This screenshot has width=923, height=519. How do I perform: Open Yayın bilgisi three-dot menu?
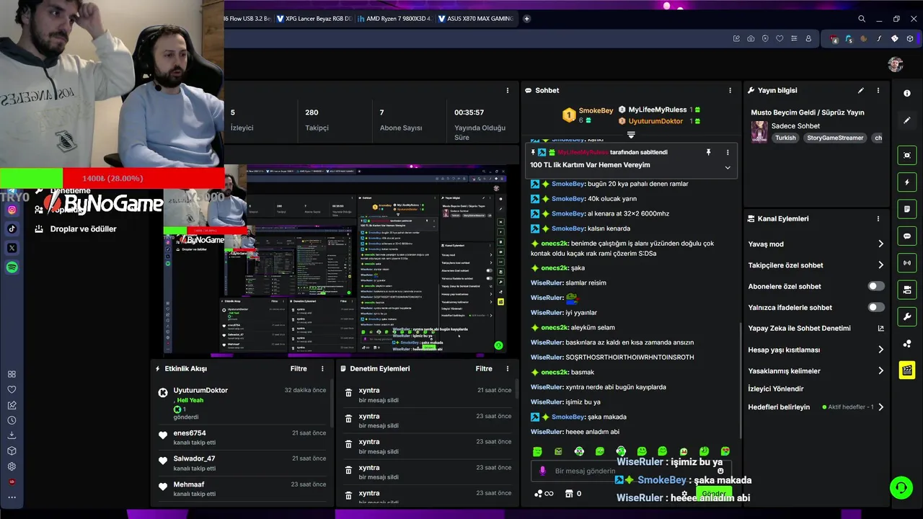coord(878,91)
